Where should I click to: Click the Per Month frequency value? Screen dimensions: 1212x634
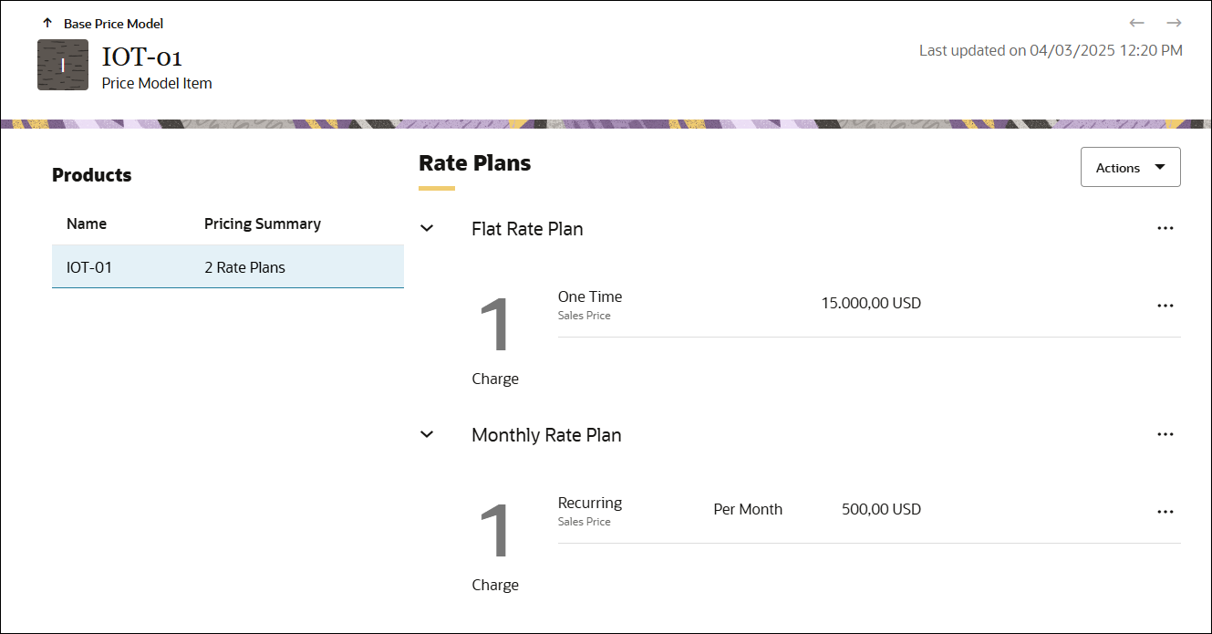748,509
